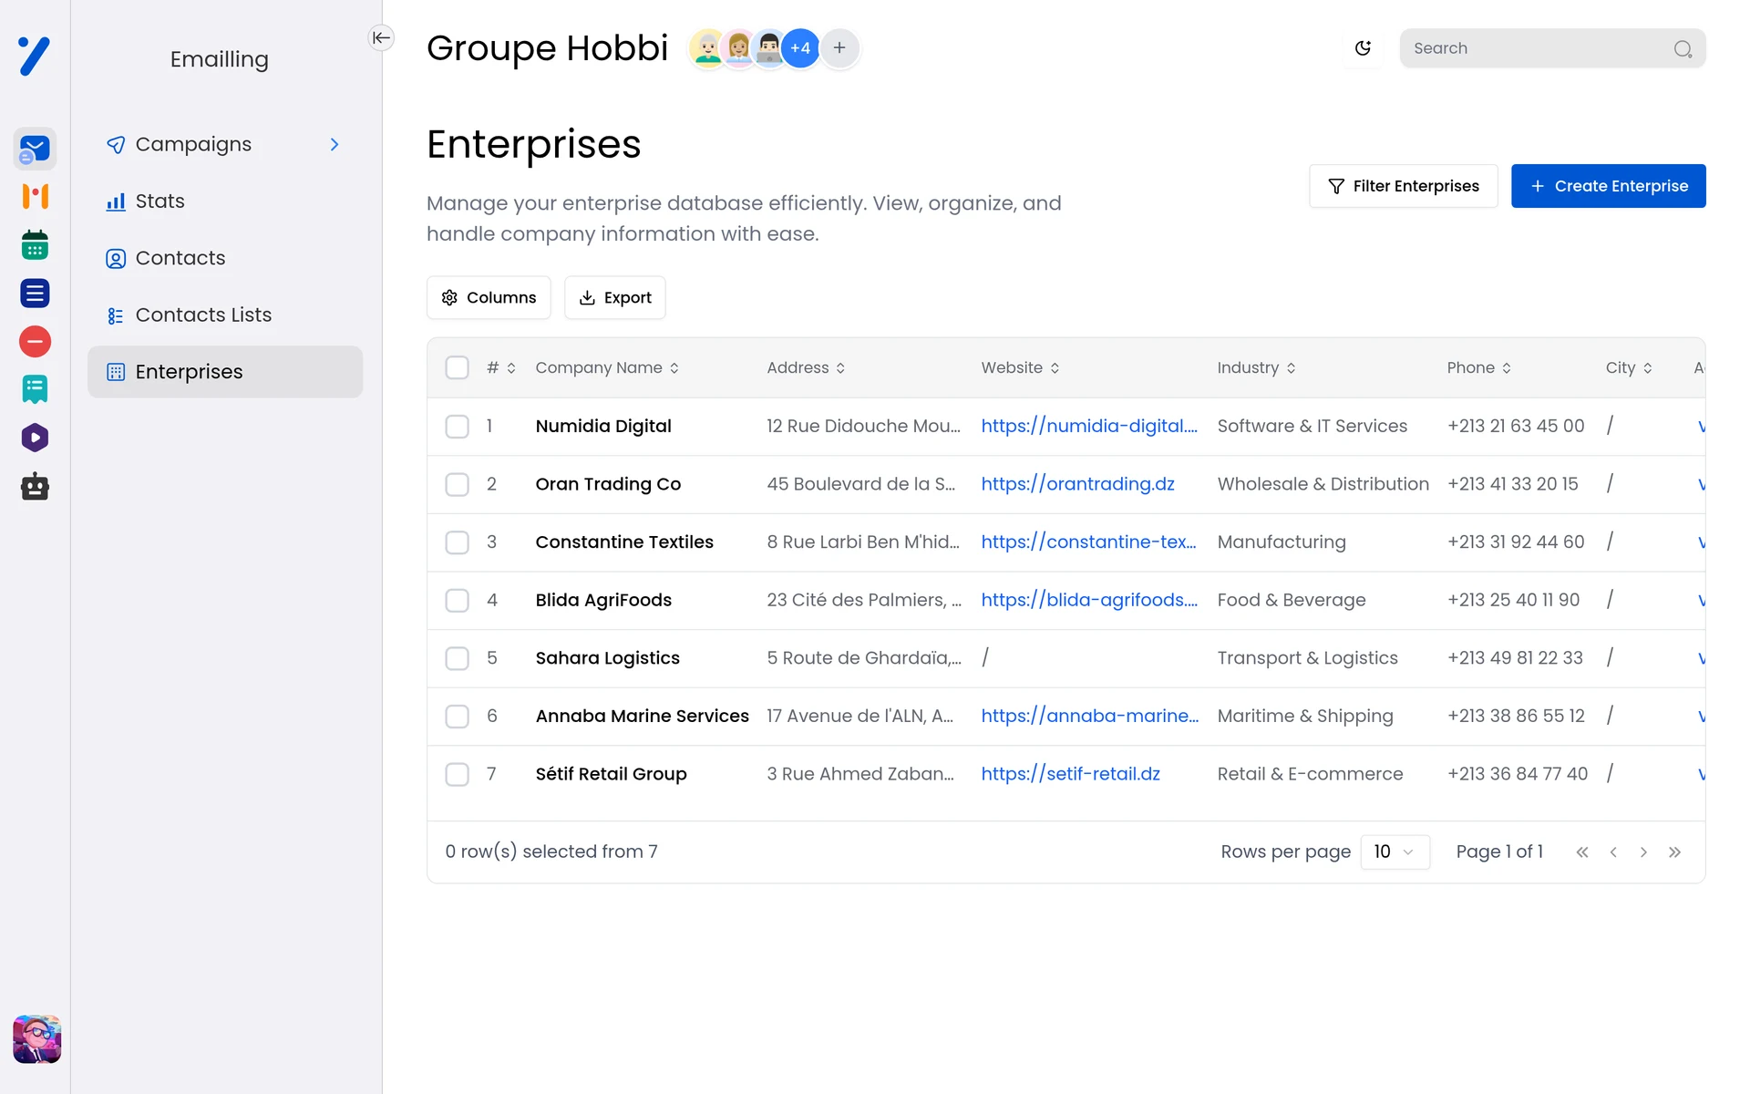Go to next page of results
Screen dimensions: 1750x1094
(1643, 852)
